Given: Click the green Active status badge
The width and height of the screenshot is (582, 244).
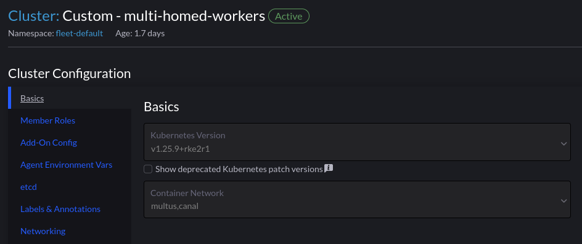Looking at the screenshot, I should (289, 17).
